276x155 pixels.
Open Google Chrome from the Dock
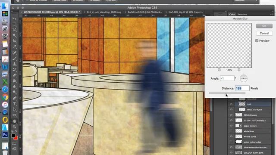click(5, 97)
